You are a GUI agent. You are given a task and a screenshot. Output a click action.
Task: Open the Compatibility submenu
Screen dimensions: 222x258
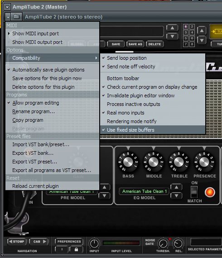(53, 58)
